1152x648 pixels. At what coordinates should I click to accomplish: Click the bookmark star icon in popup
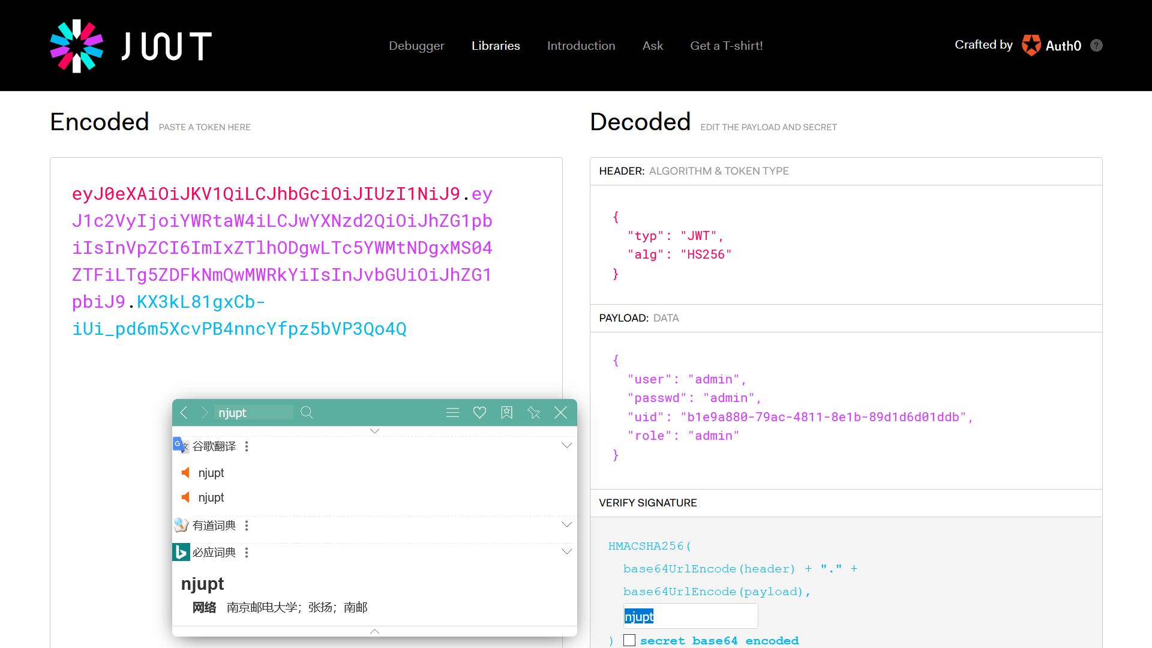[506, 413]
